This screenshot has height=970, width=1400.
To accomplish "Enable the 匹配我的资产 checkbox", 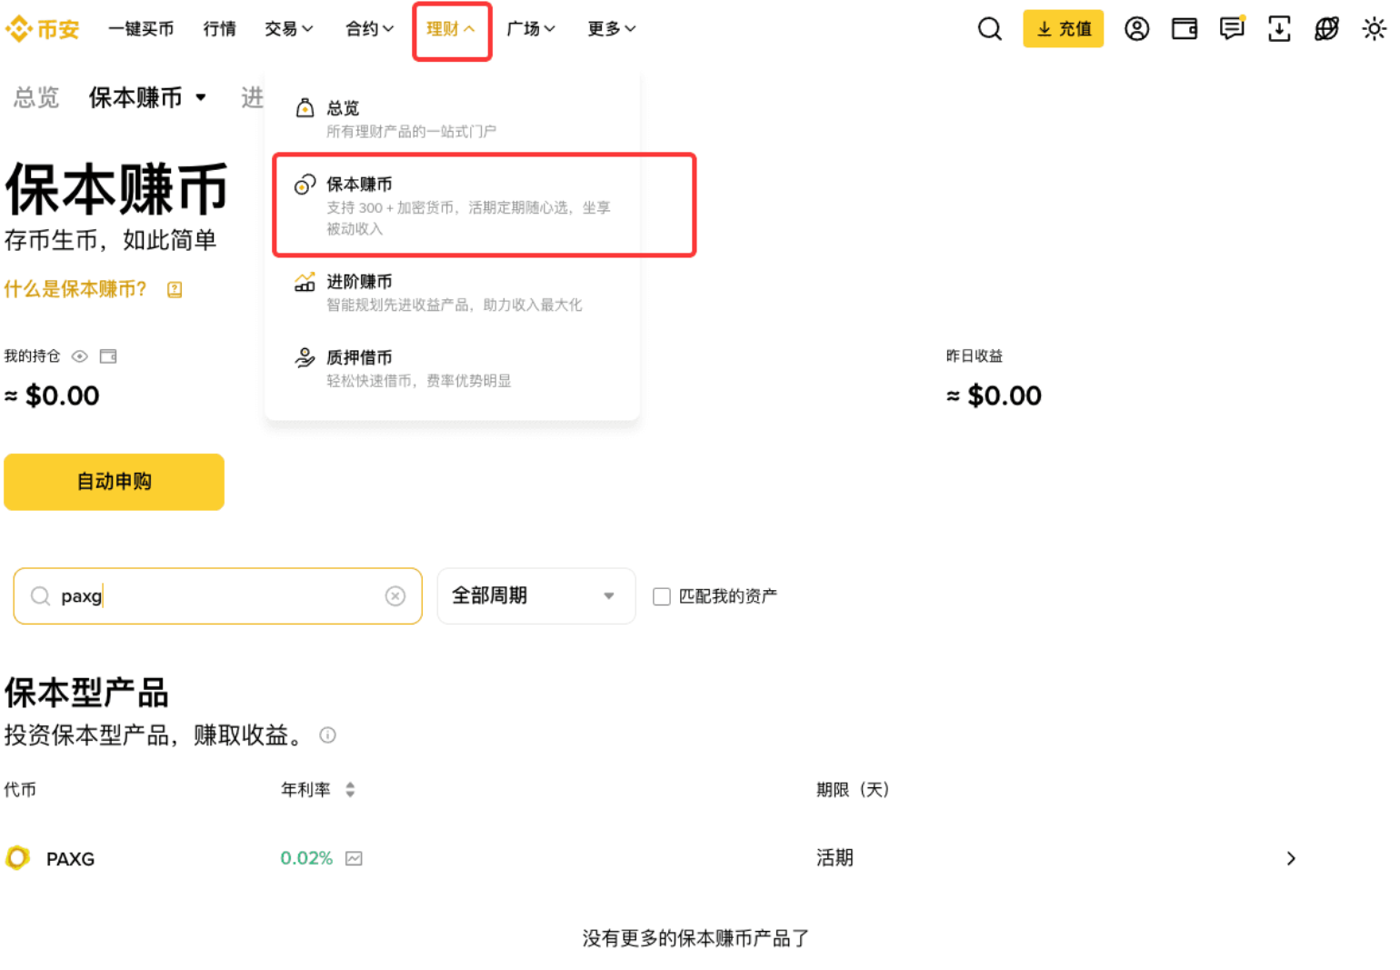I will tap(661, 595).
